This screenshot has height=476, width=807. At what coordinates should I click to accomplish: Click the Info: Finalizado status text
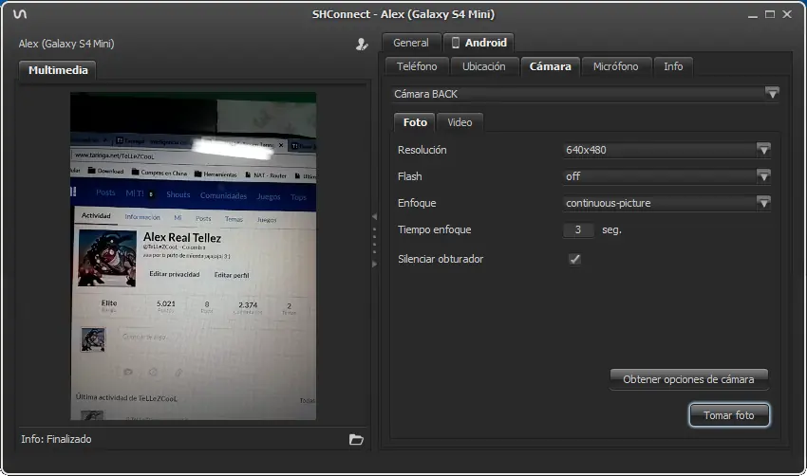coord(56,440)
